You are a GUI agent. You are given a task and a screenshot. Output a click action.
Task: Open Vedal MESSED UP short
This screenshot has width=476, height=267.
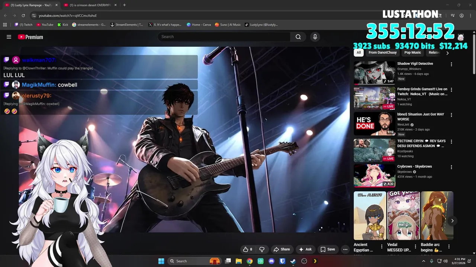tap(403, 216)
